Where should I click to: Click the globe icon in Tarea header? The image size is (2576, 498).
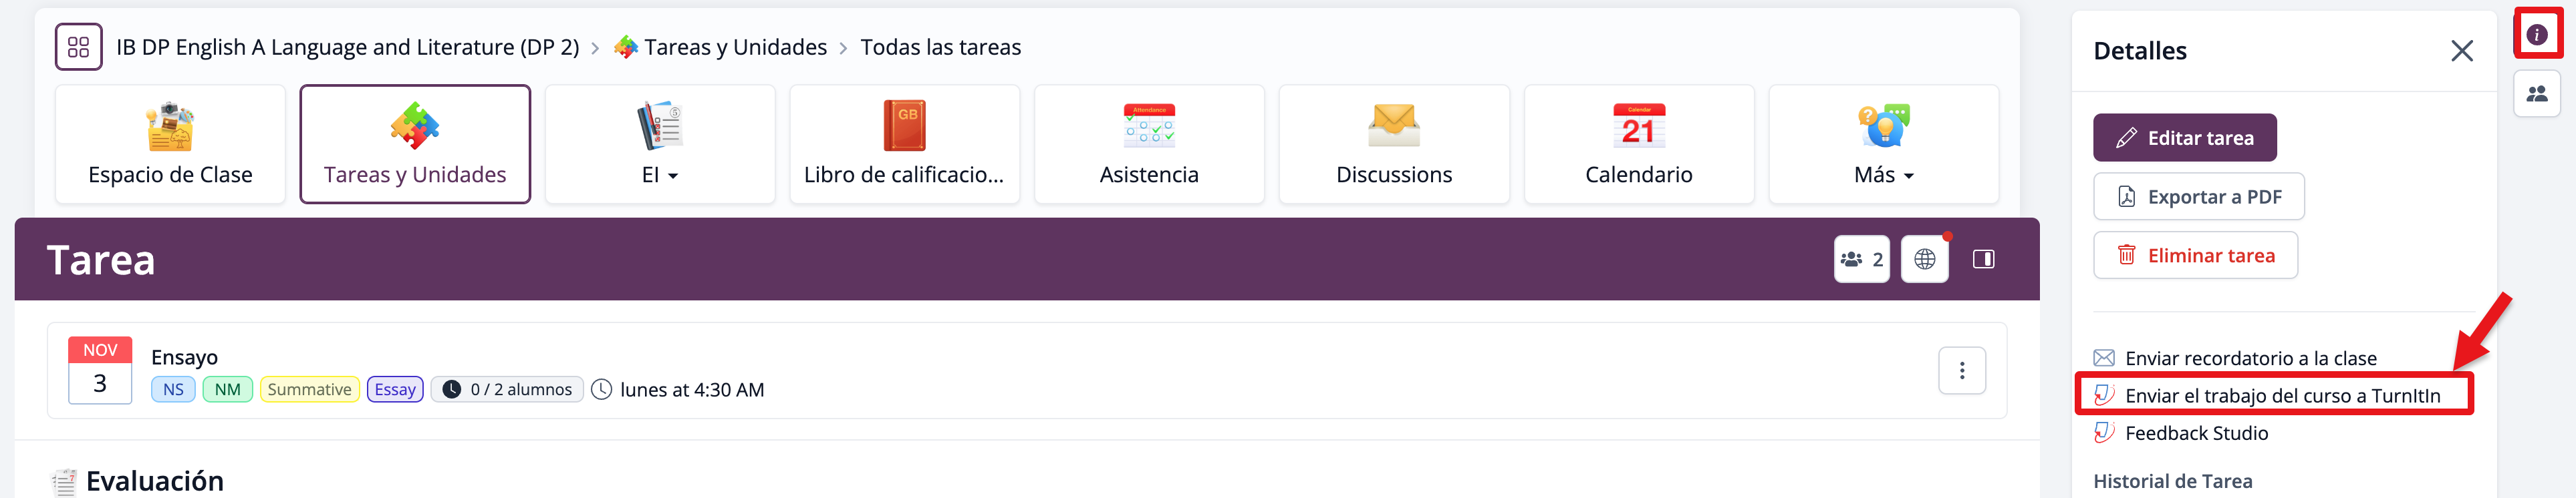pyautogui.click(x=1924, y=260)
